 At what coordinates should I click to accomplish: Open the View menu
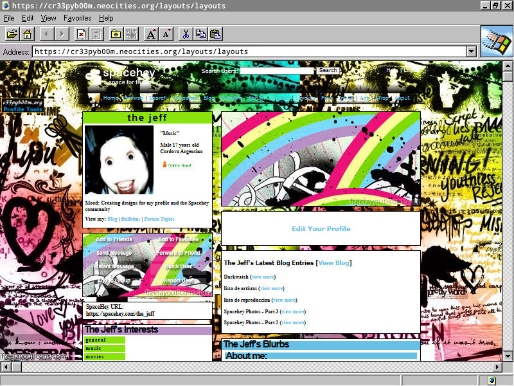click(x=48, y=18)
